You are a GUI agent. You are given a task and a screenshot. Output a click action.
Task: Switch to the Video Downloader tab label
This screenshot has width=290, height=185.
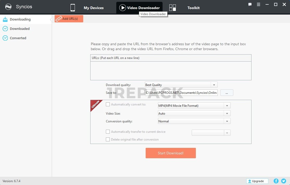tap(143, 8)
